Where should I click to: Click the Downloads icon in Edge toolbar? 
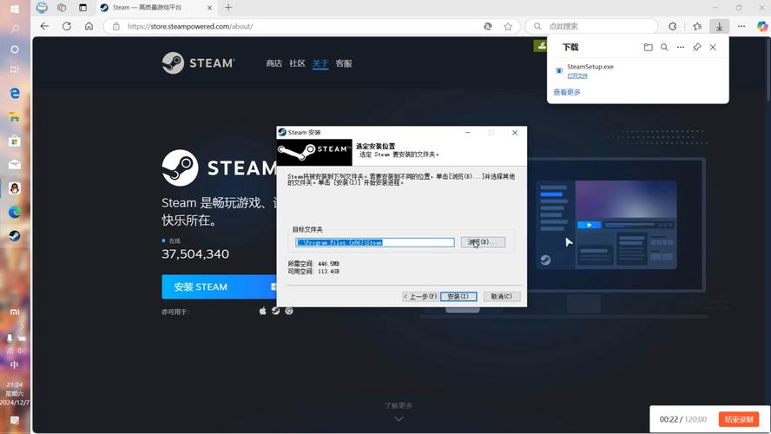tap(719, 26)
